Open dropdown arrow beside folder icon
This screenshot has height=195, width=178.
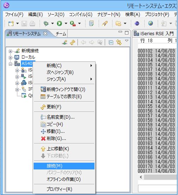click(x=125, y=23)
